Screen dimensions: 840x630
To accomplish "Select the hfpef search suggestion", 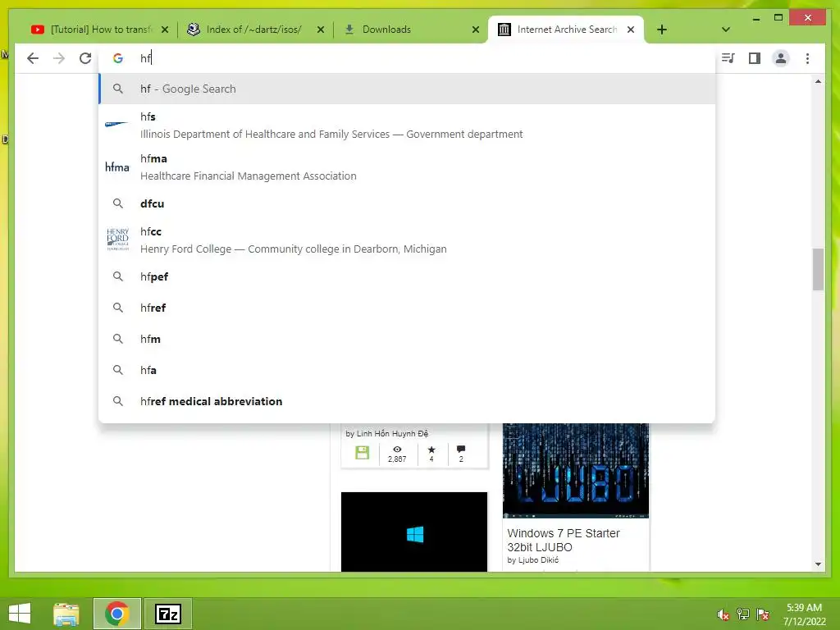I will pyautogui.click(x=407, y=276).
